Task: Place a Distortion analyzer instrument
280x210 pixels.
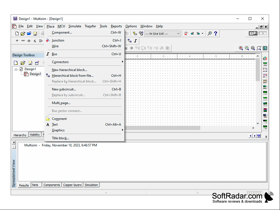Action: click(x=265, y=122)
